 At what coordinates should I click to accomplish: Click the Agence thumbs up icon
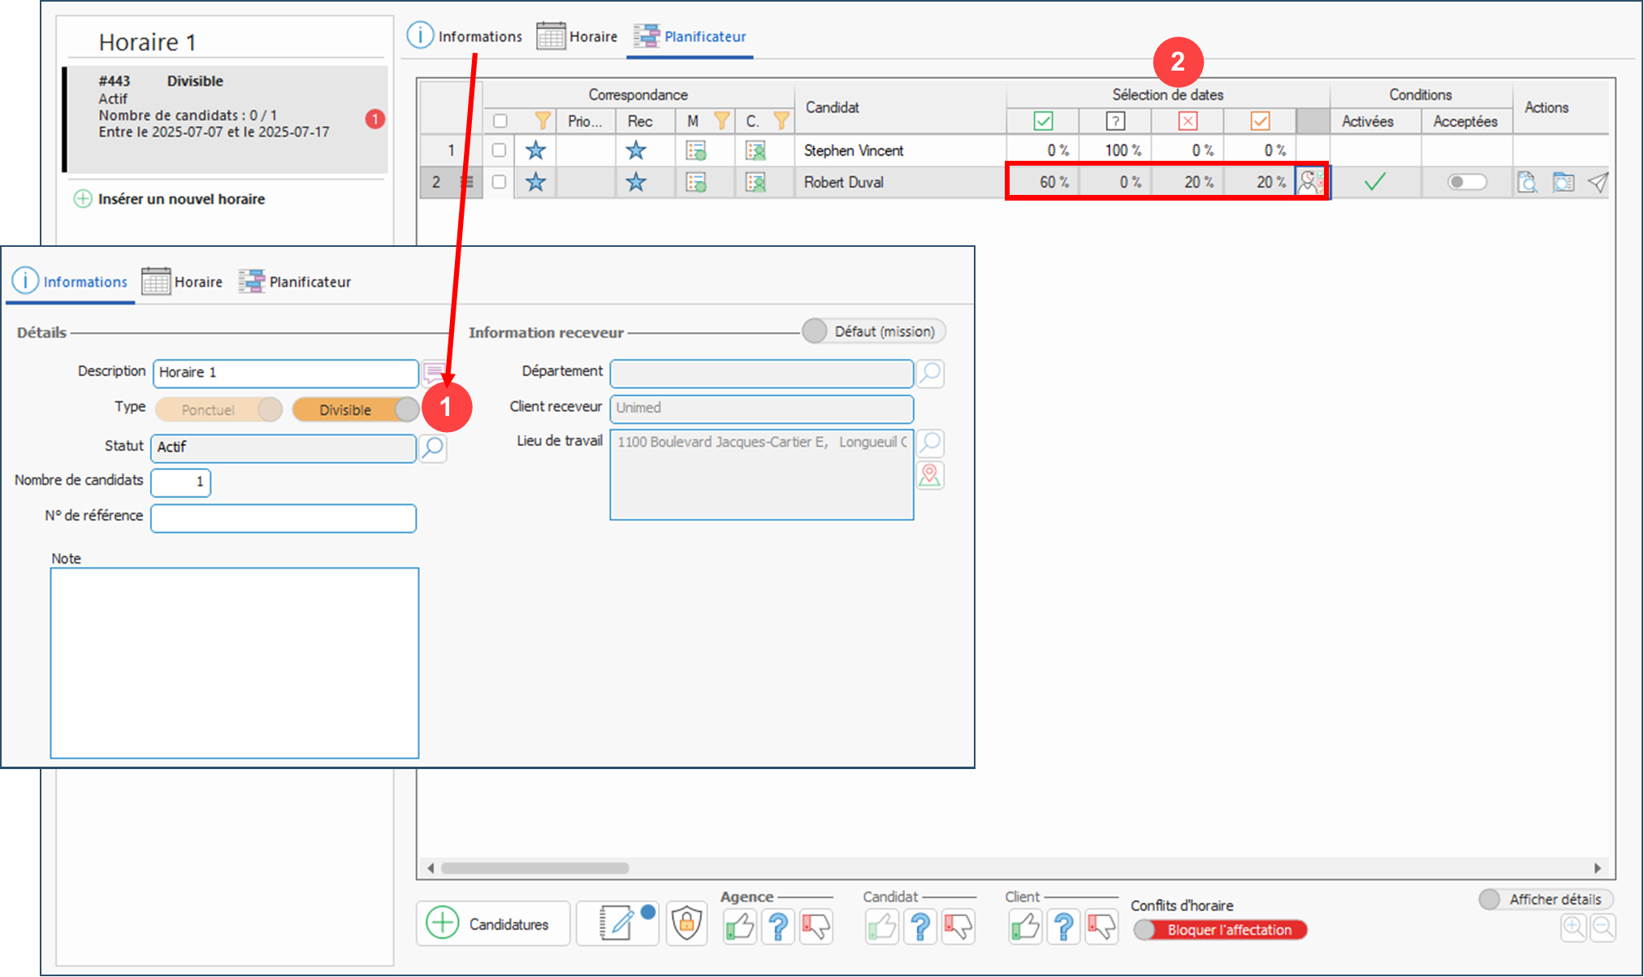(740, 926)
